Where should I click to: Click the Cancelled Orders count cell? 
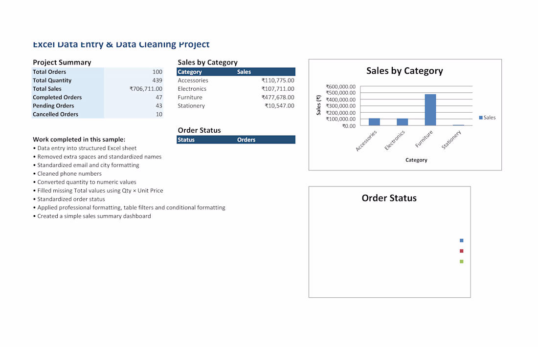coord(134,114)
